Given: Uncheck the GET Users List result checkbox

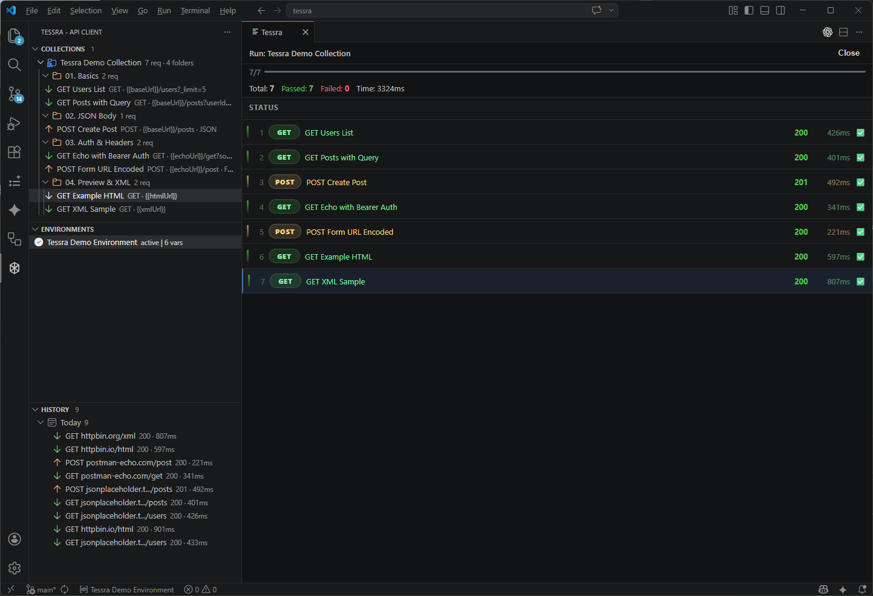Looking at the screenshot, I should pyautogui.click(x=860, y=133).
